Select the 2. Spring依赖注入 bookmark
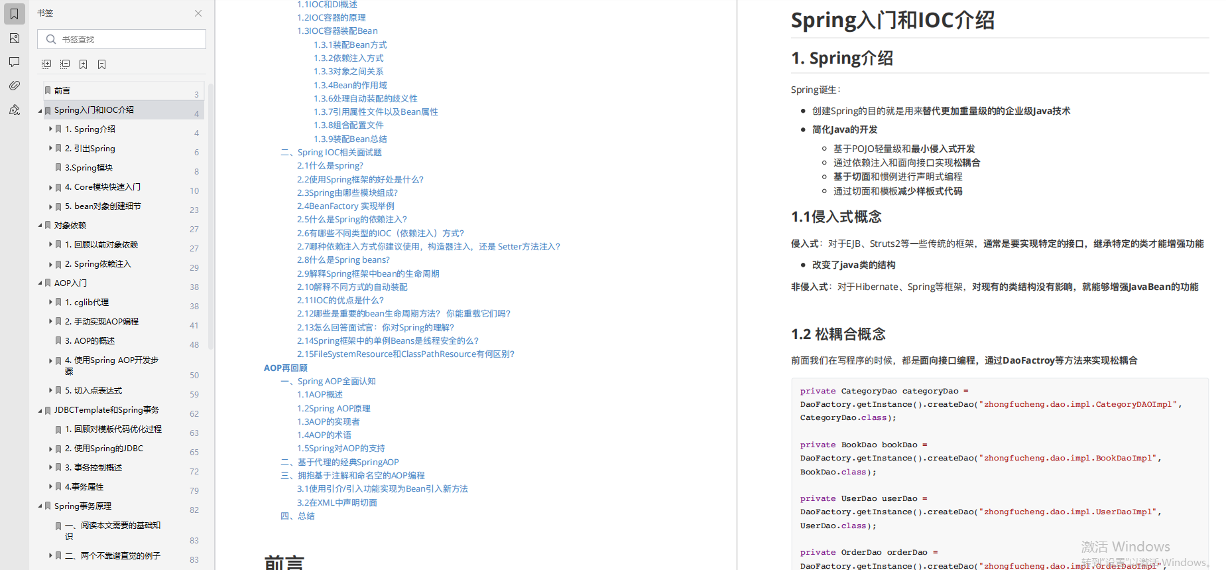Viewport: 1226px width, 570px height. point(98,264)
